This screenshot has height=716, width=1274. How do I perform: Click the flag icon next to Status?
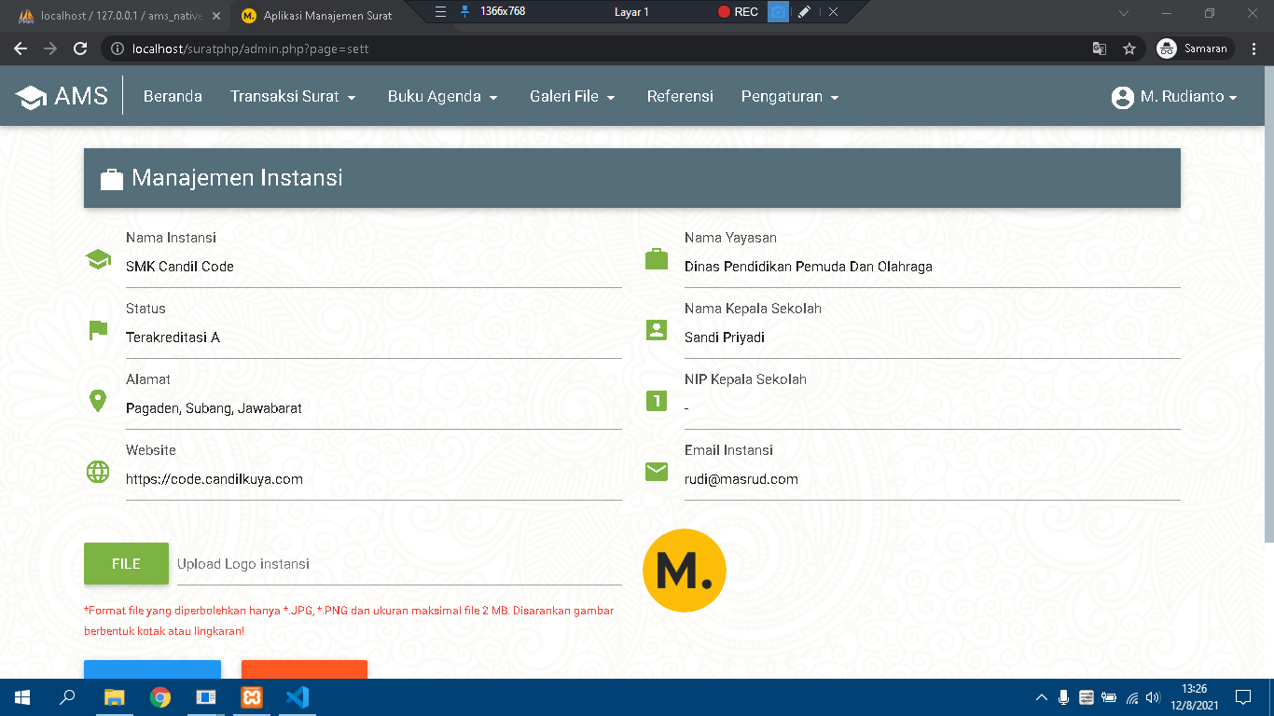(98, 330)
